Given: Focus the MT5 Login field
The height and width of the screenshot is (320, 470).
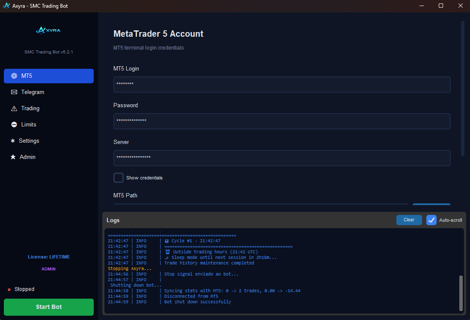Looking at the screenshot, I should [x=281, y=84].
